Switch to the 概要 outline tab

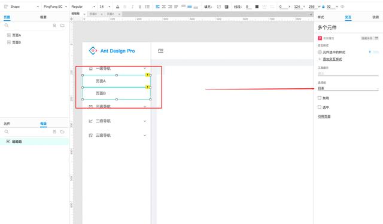(x=43, y=17)
